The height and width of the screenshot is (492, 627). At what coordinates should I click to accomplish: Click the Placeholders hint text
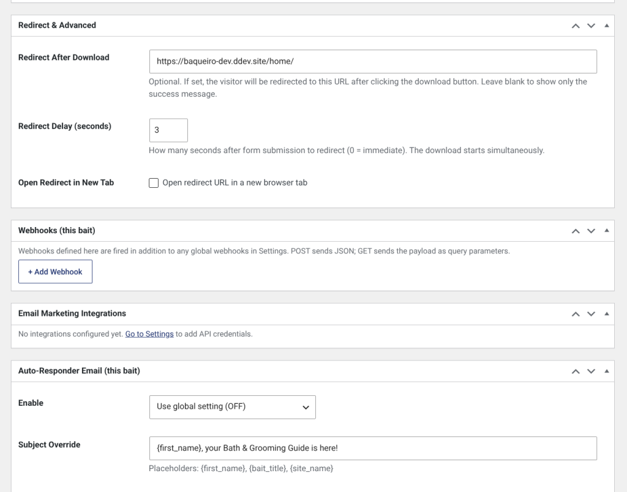point(241,468)
